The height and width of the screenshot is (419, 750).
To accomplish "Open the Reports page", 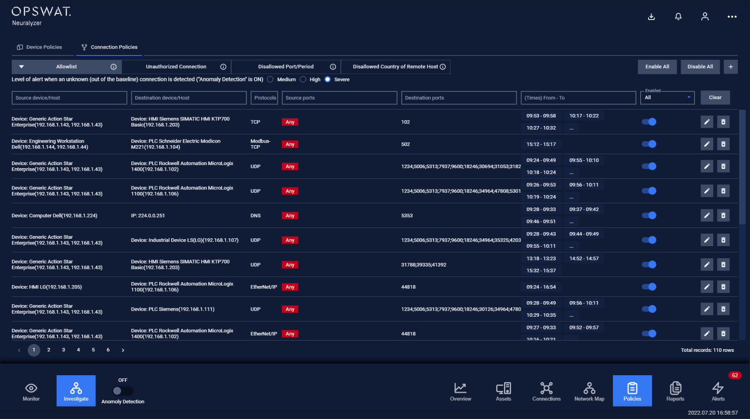I will point(675,391).
